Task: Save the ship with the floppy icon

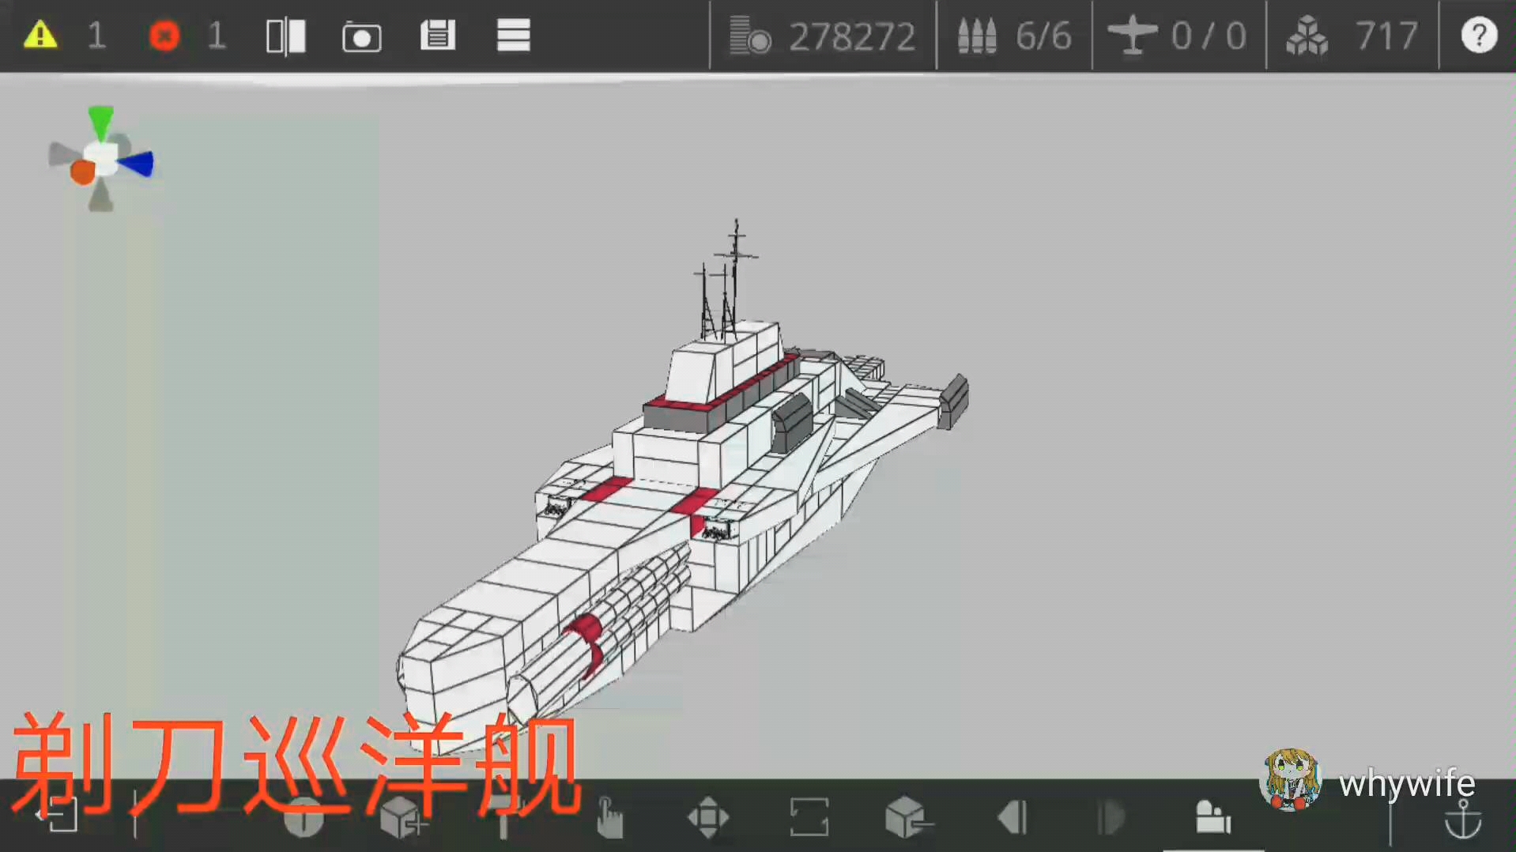Action: coord(437,36)
